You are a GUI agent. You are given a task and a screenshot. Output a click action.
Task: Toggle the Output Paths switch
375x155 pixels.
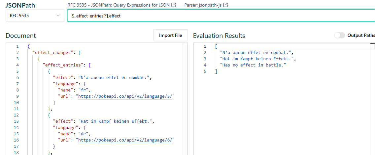pyautogui.click(x=340, y=36)
